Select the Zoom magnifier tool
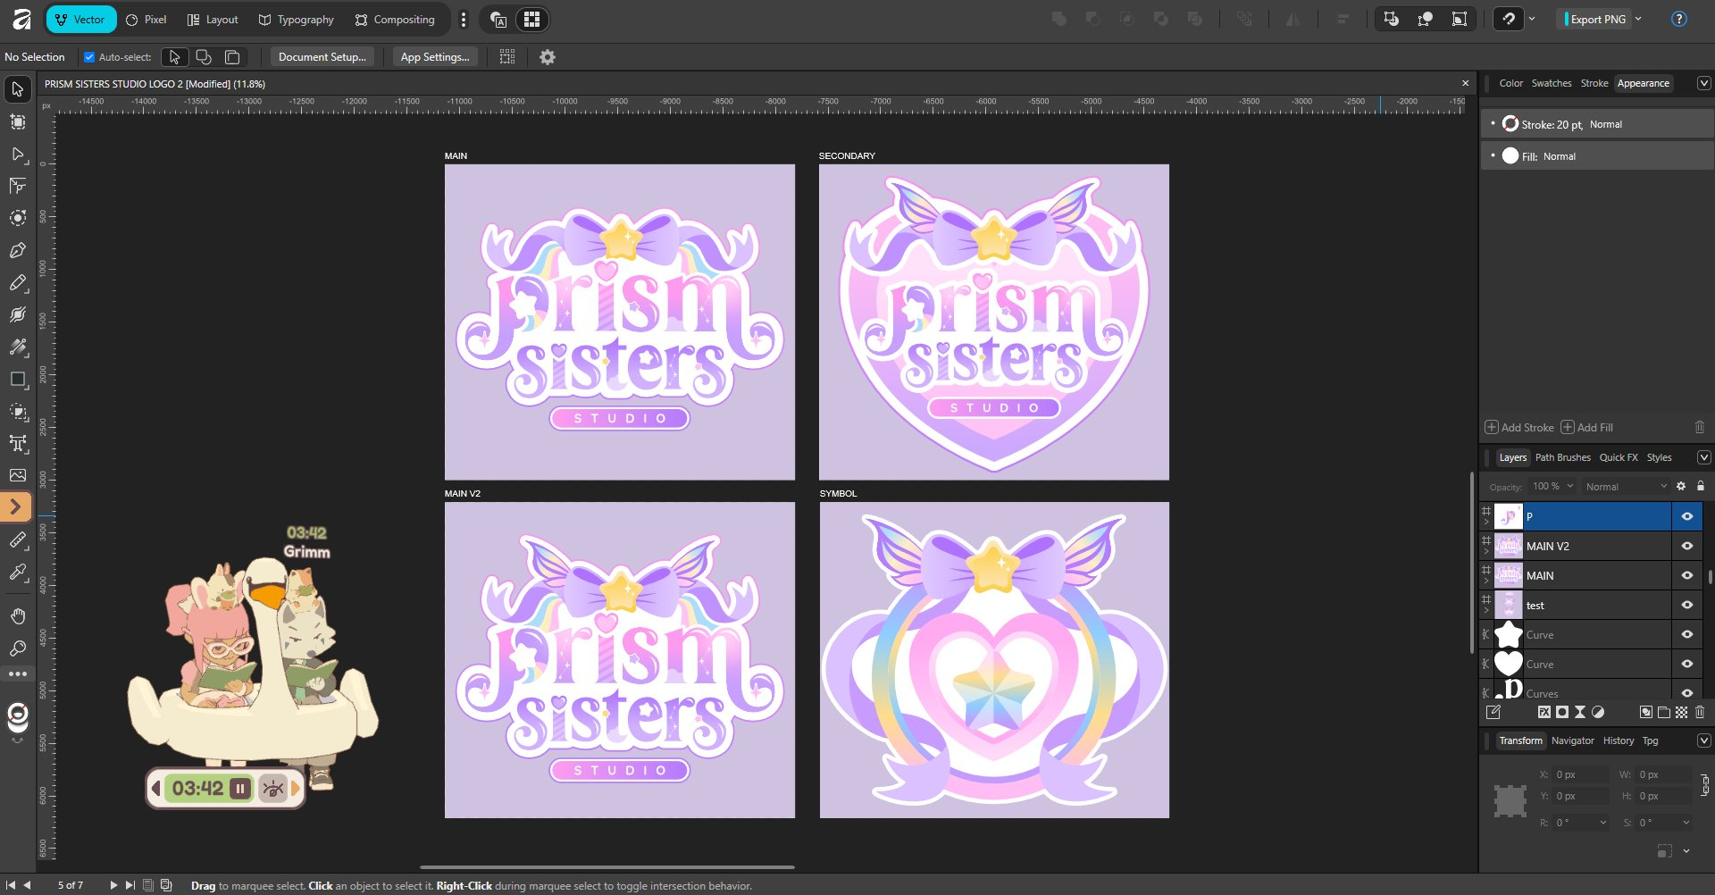This screenshot has width=1715, height=895. 18,648
